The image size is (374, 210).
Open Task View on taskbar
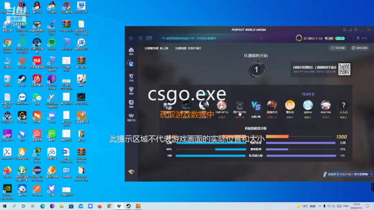tap(33, 206)
